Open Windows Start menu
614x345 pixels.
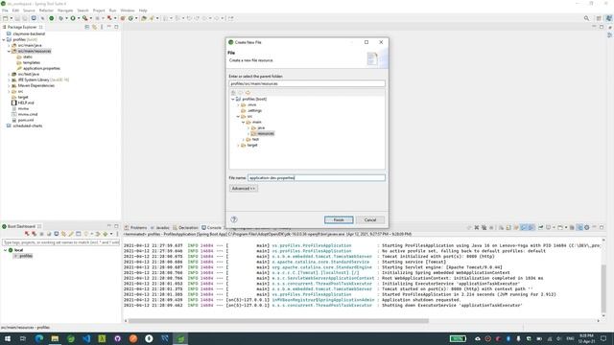coord(8,338)
